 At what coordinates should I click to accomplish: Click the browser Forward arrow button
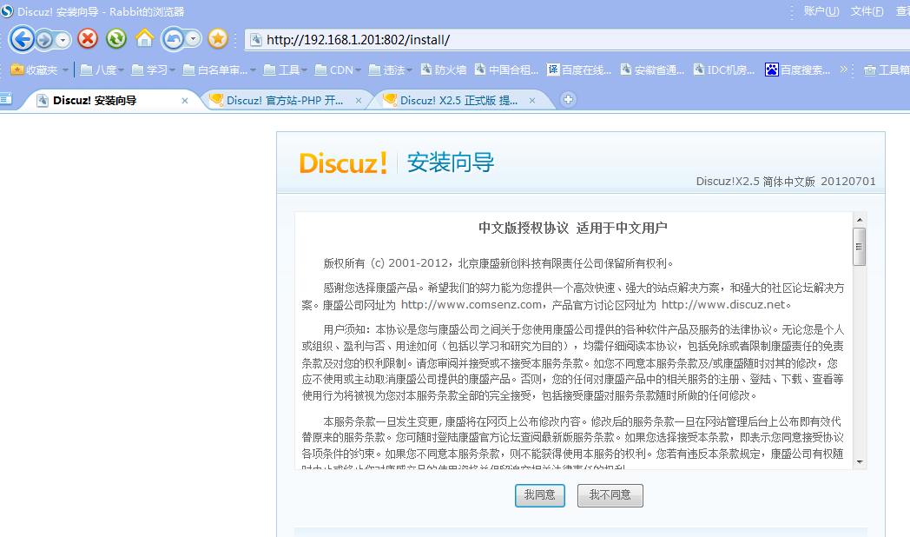(44, 39)
